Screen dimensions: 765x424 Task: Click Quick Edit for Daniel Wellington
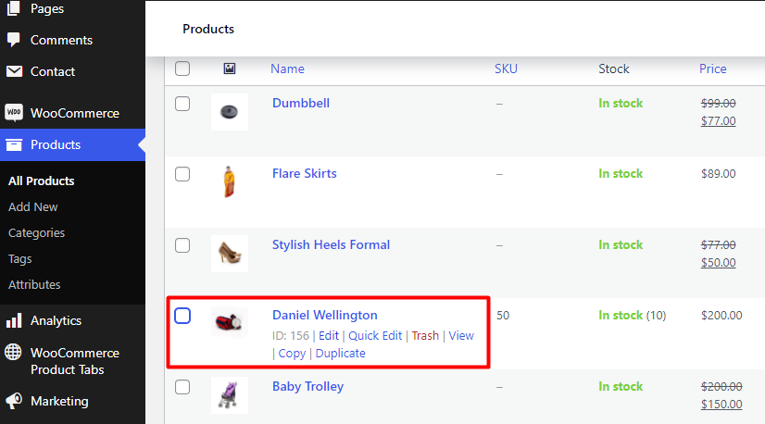tap(375, 336)
